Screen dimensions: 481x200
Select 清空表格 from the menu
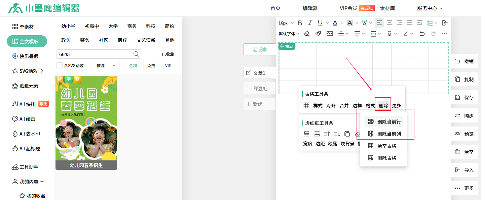[383, 146]
